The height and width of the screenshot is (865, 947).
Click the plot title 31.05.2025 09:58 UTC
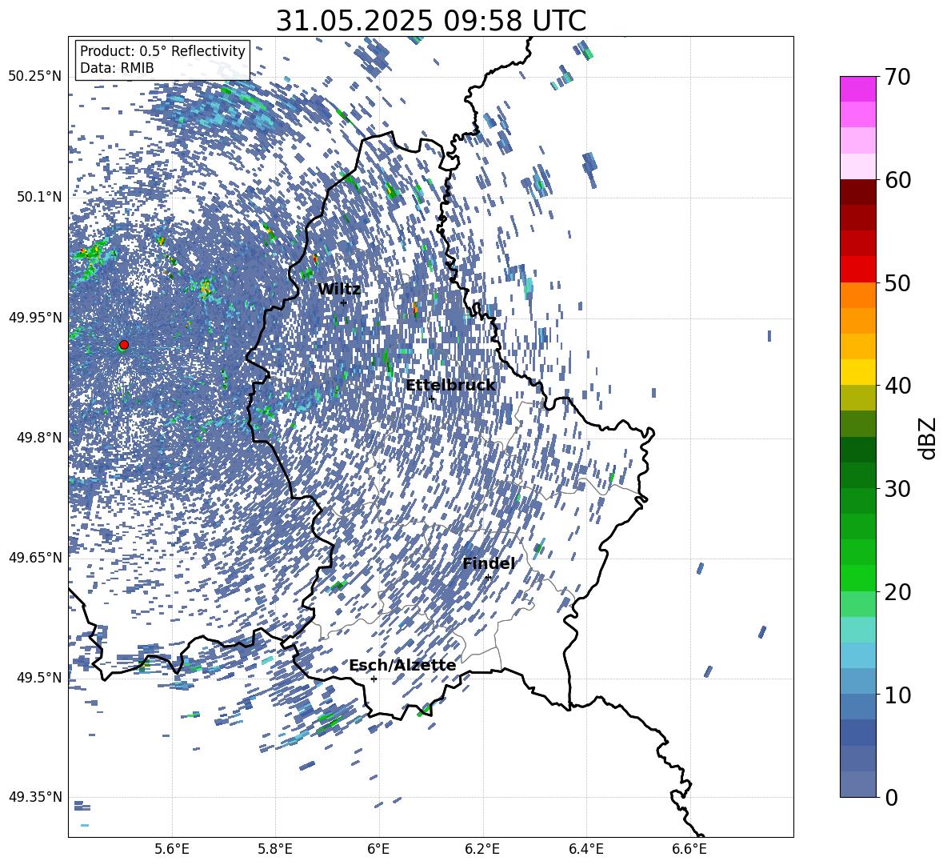(x=430, y=21)
